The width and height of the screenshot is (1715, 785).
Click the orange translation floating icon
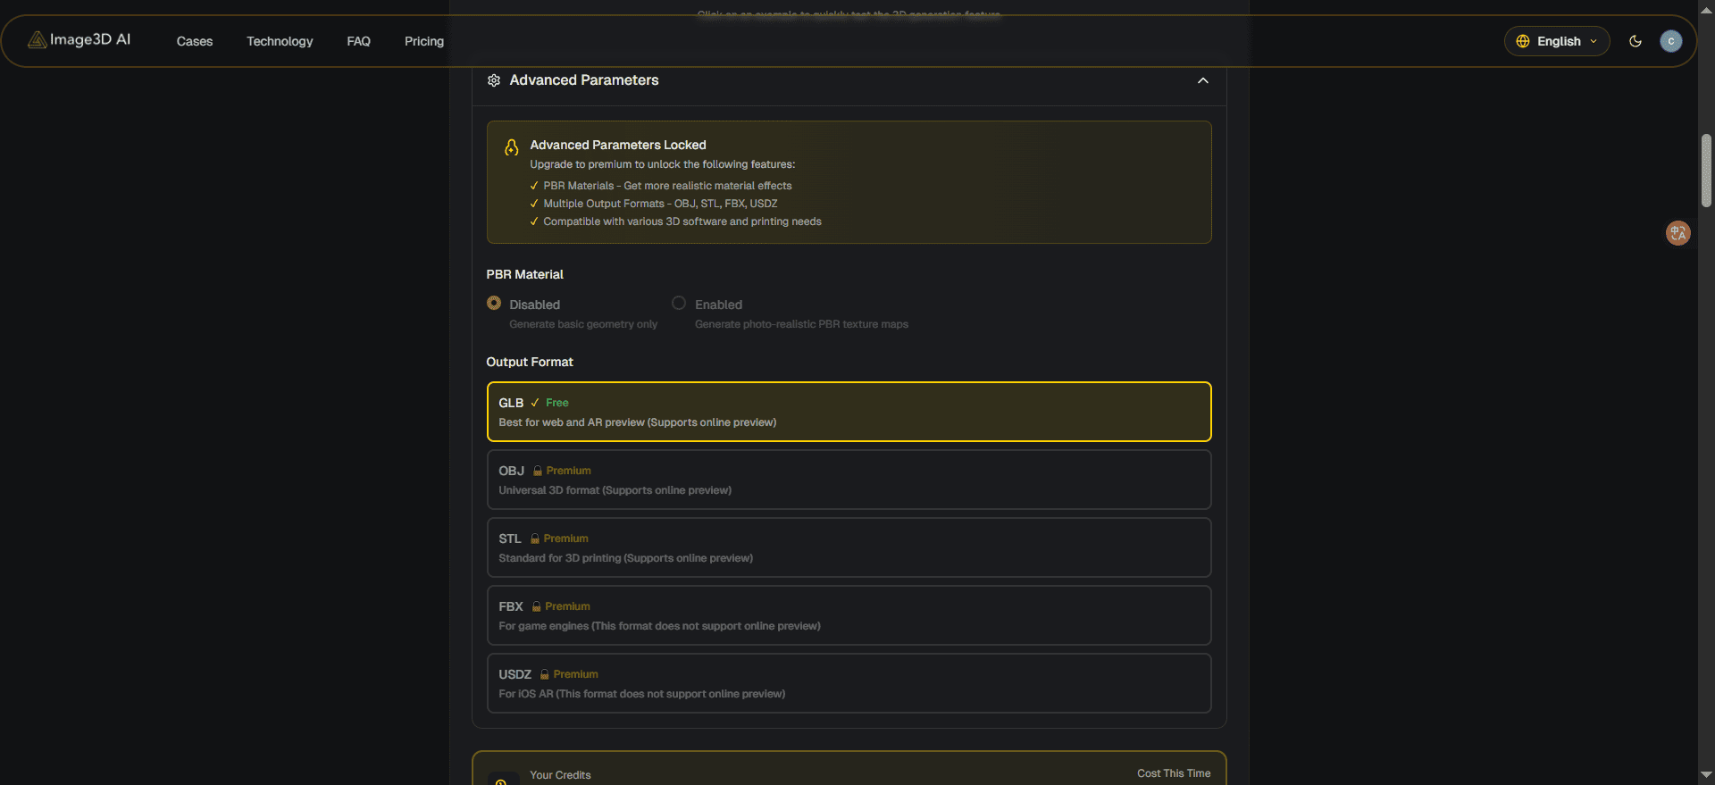pos(1677,233)
